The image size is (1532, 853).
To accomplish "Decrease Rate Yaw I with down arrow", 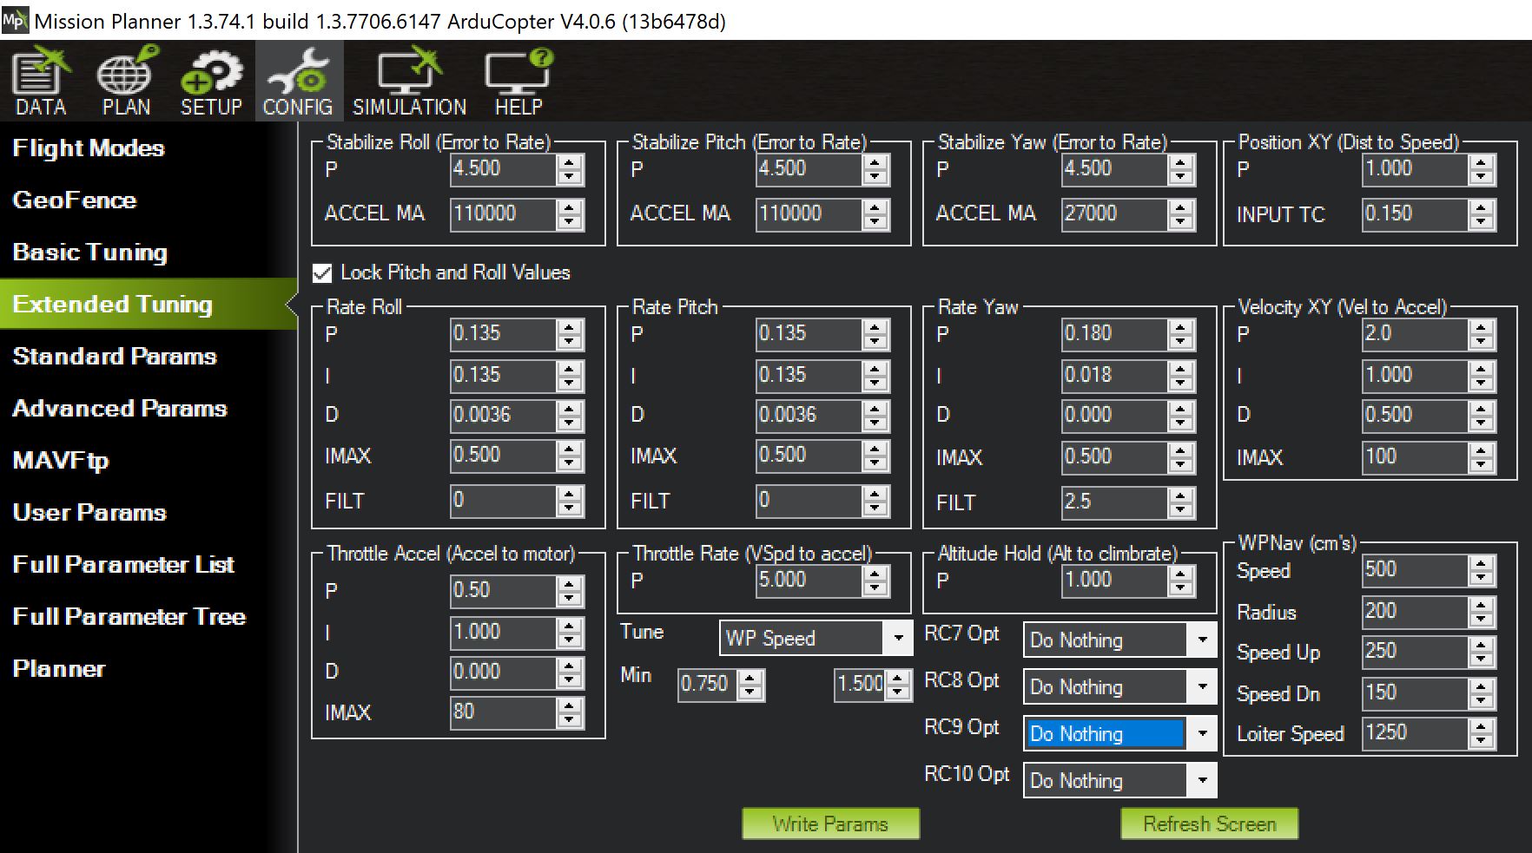I will [x=1181, y=384].
